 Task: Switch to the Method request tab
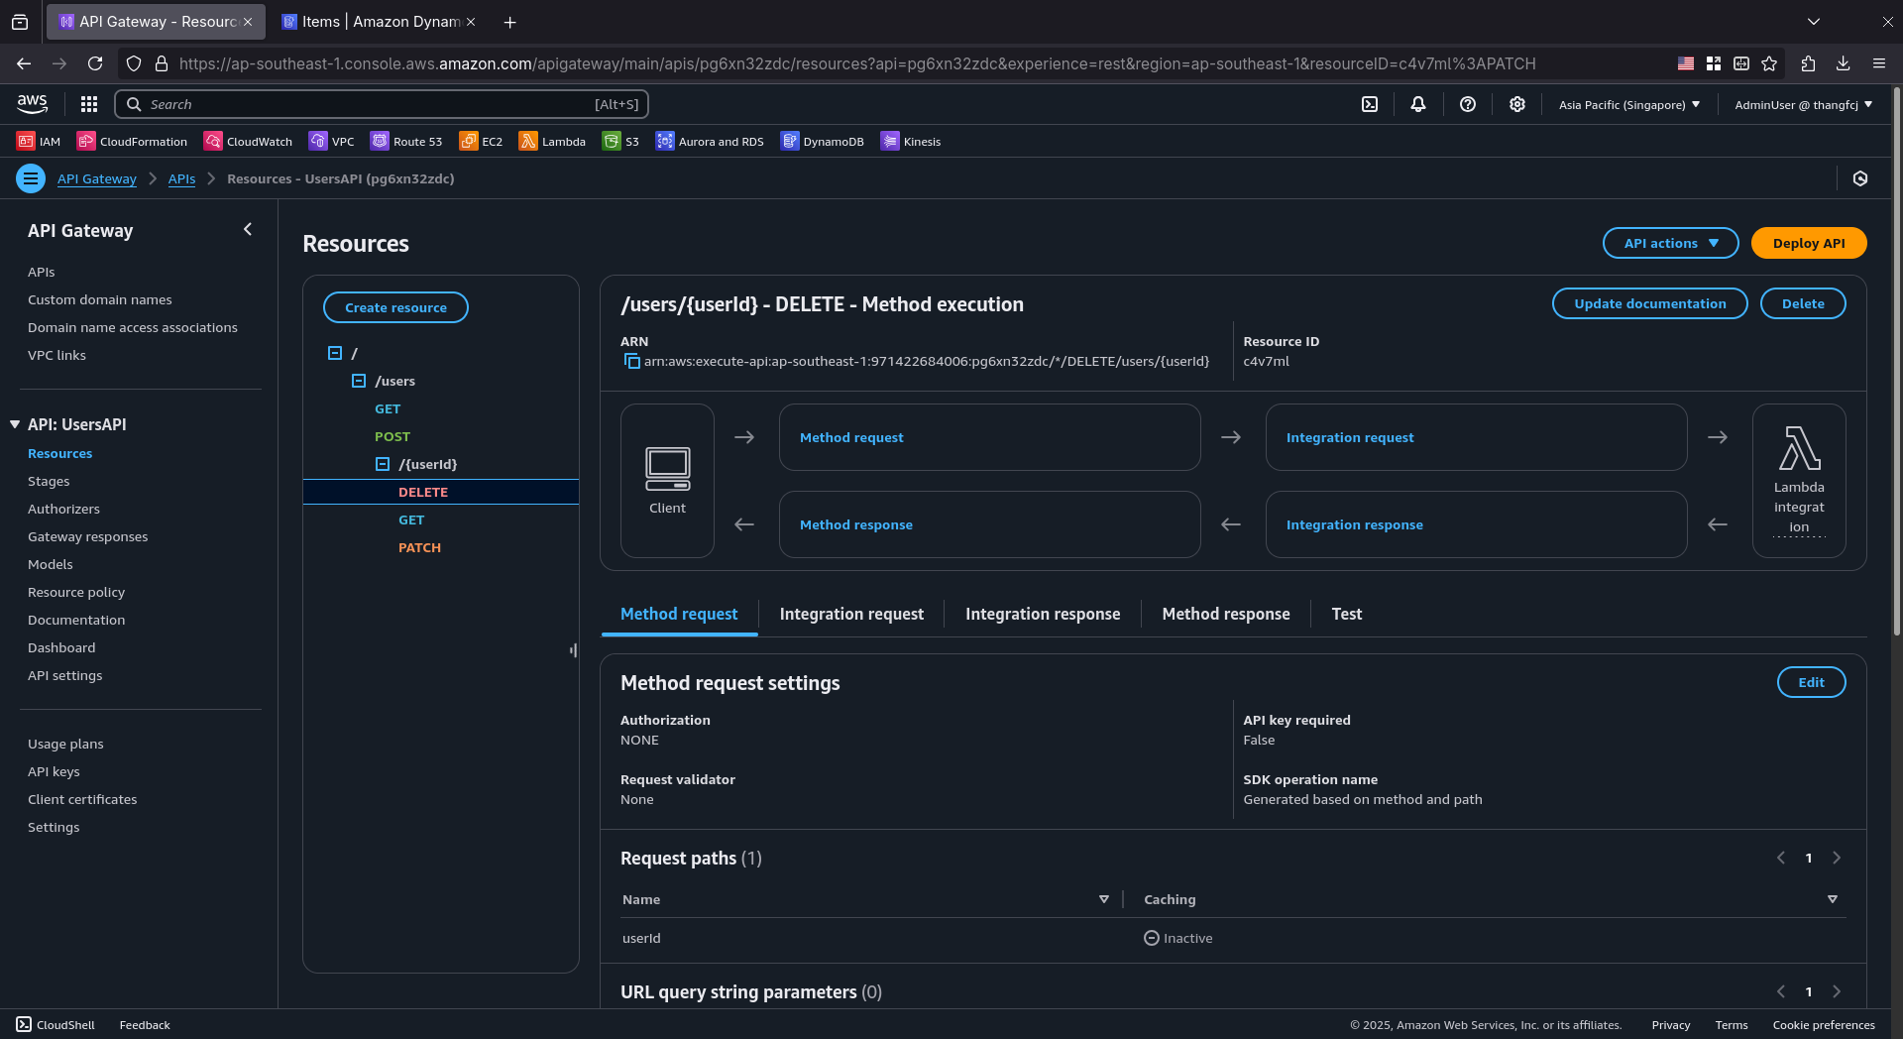pyautogui.click(x=679, y=614)
